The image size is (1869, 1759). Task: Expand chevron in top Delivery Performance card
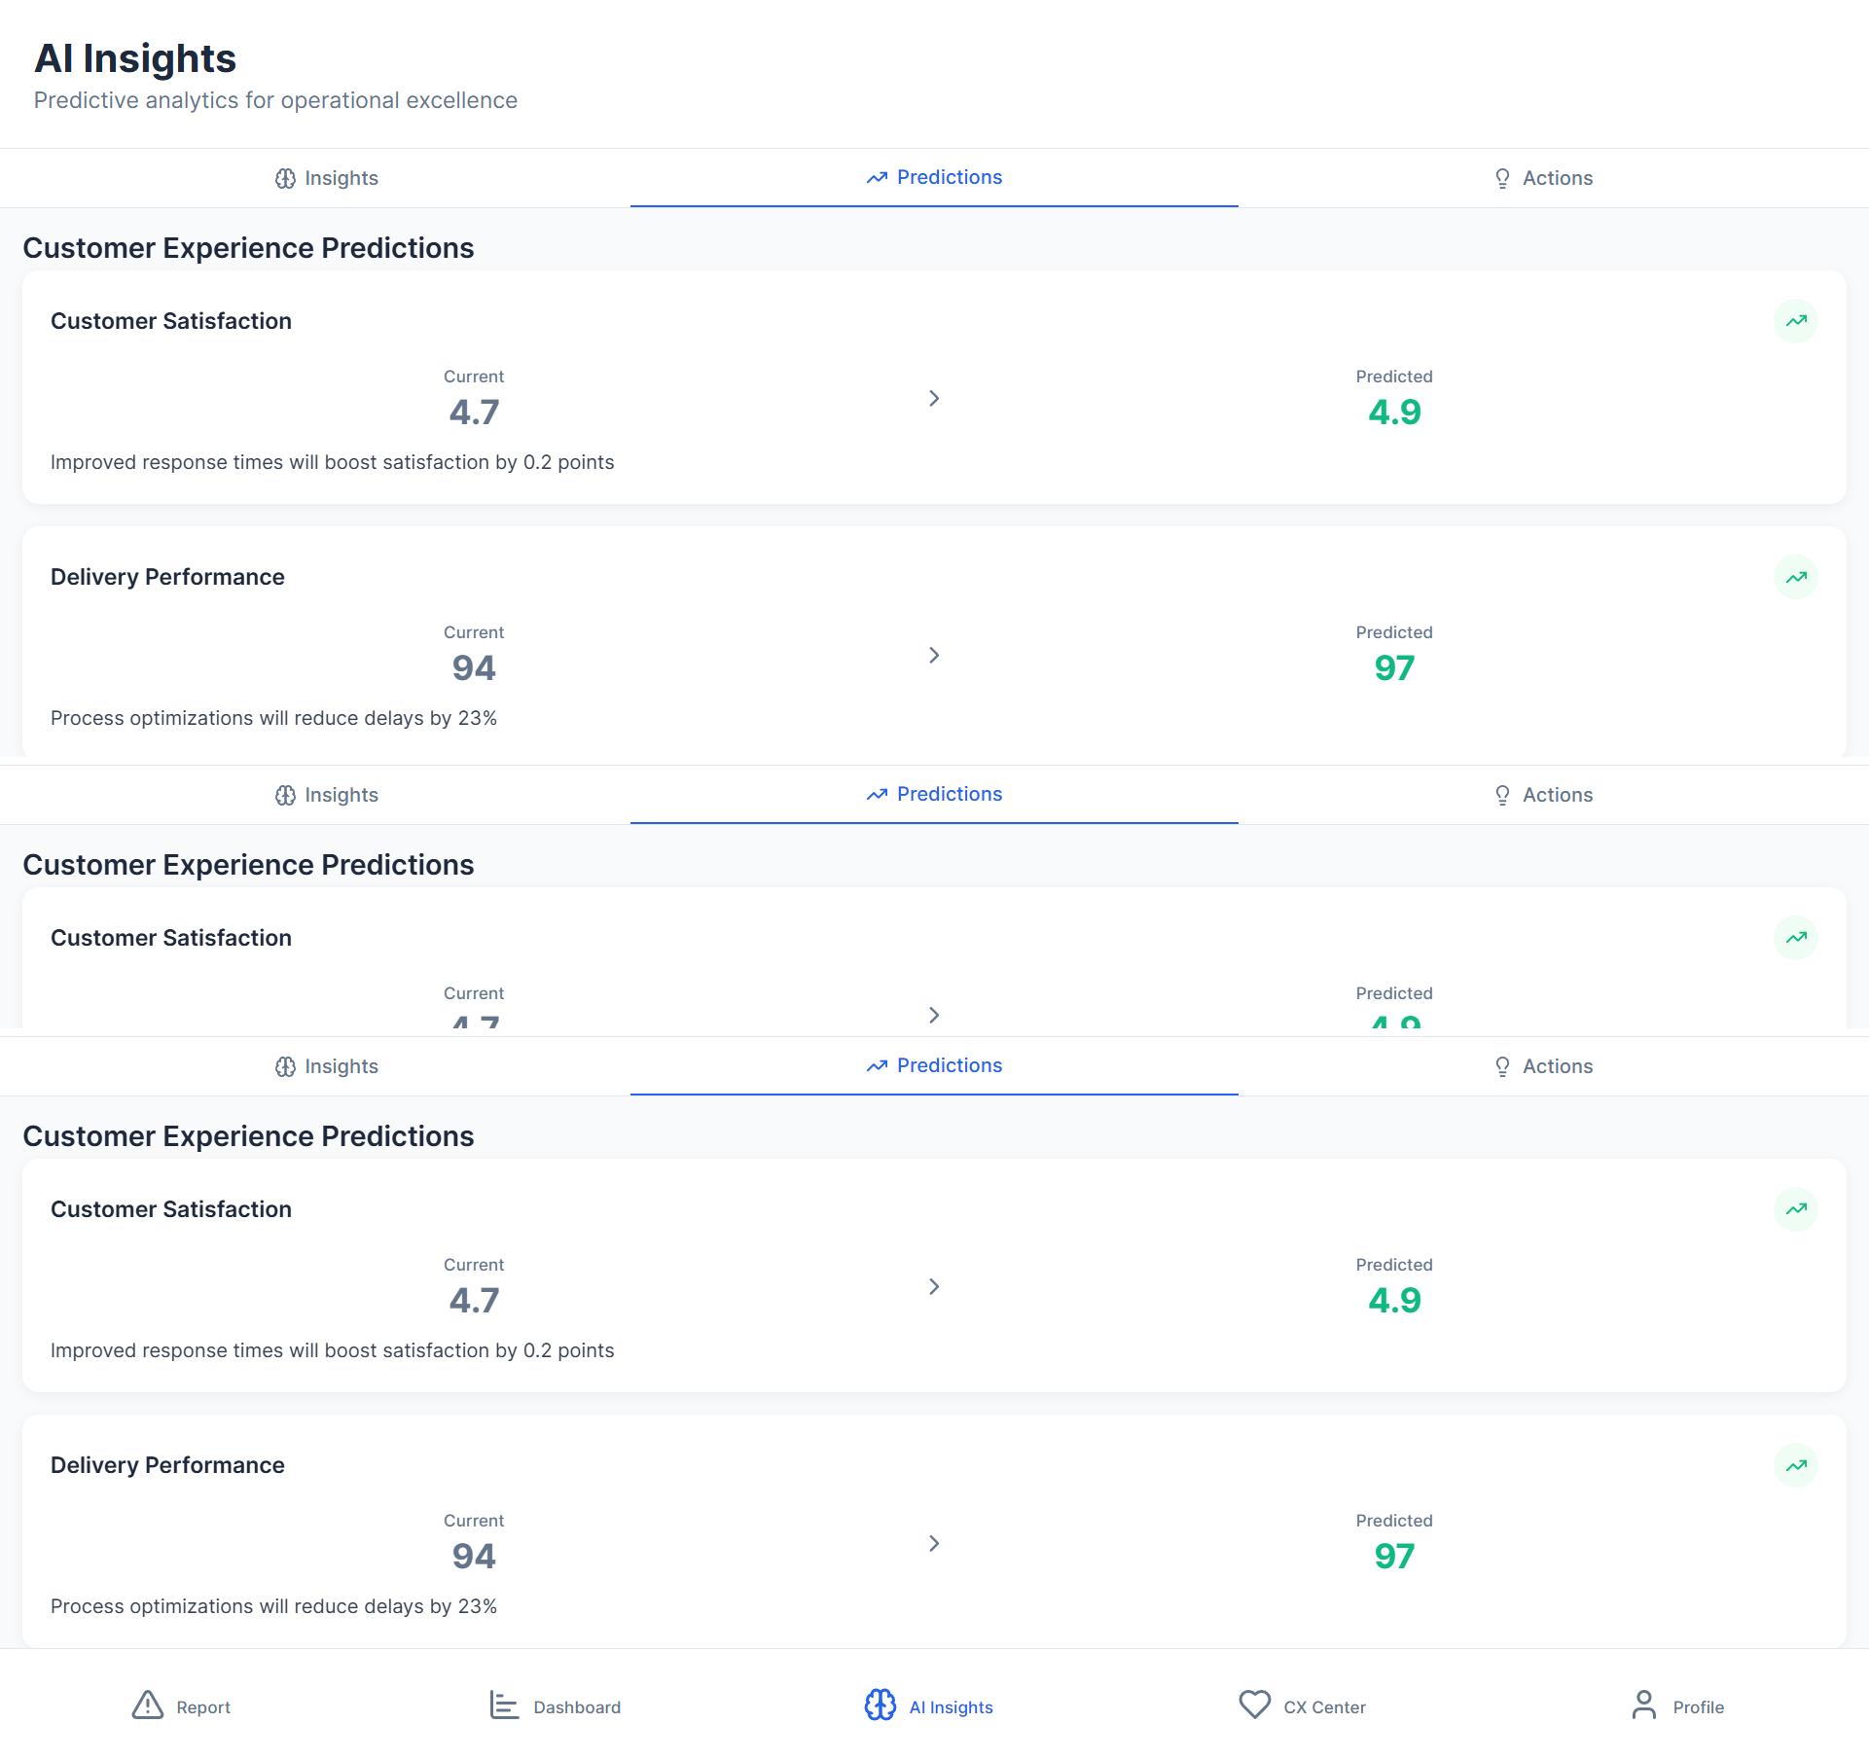coord(934,655)
